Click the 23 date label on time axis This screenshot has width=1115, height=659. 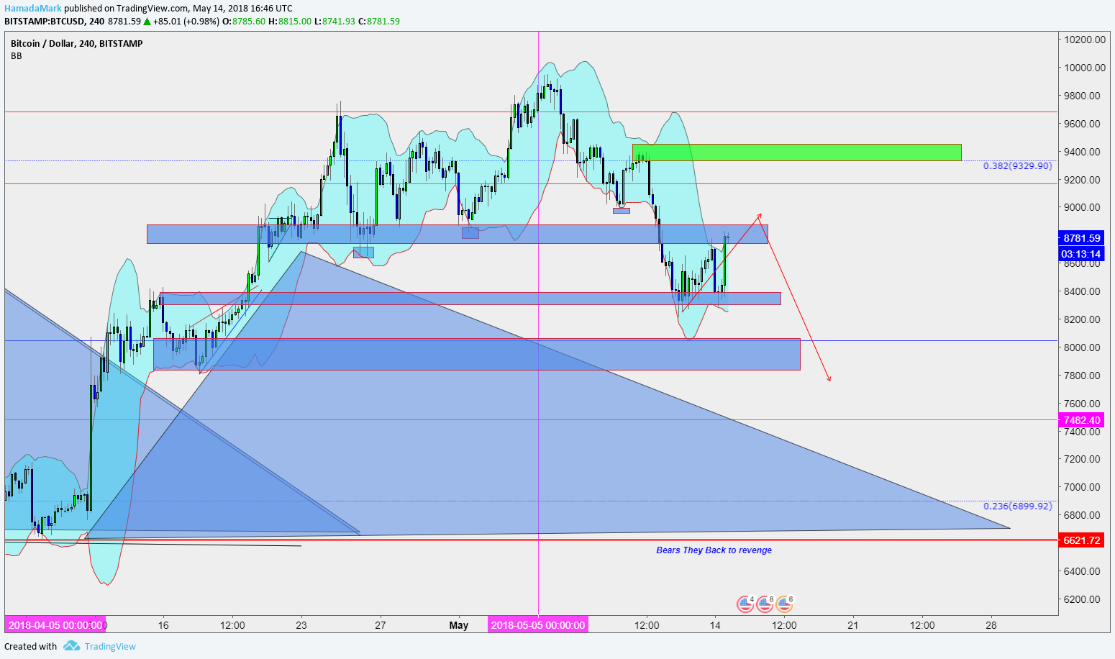301,625
